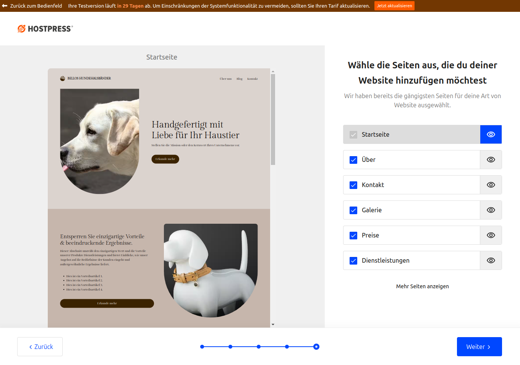
Task: Uncheck the Über page checkbox
Action: (353, 160)
